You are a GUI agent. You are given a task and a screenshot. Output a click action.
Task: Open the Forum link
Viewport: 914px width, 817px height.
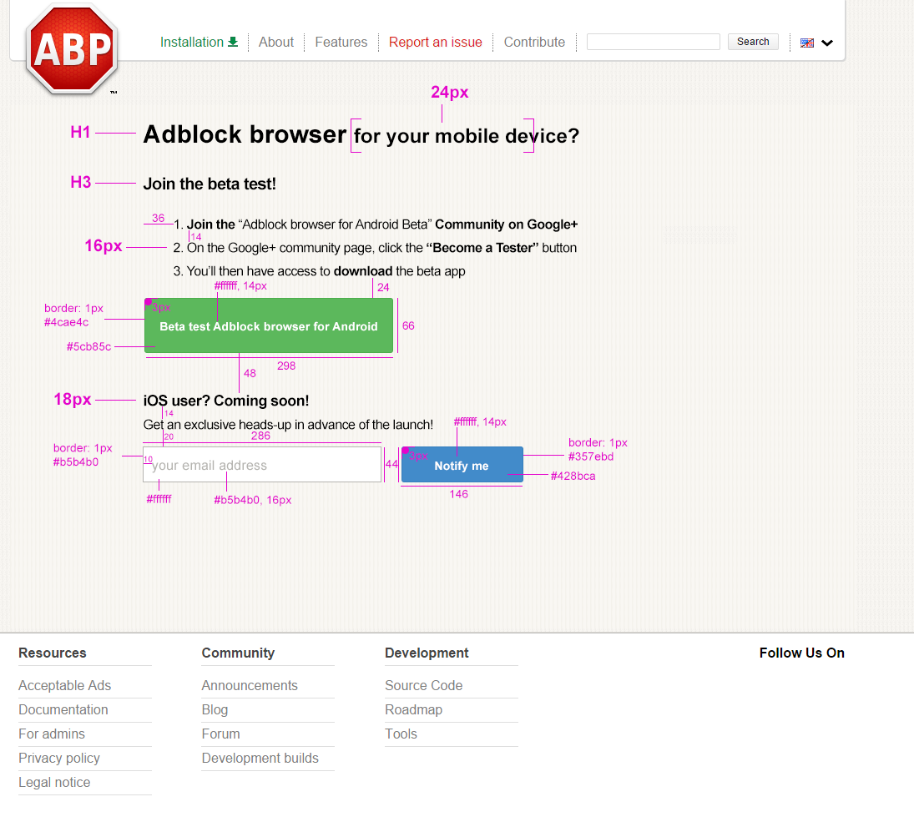221,734
